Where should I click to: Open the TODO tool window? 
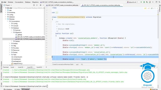17,89
